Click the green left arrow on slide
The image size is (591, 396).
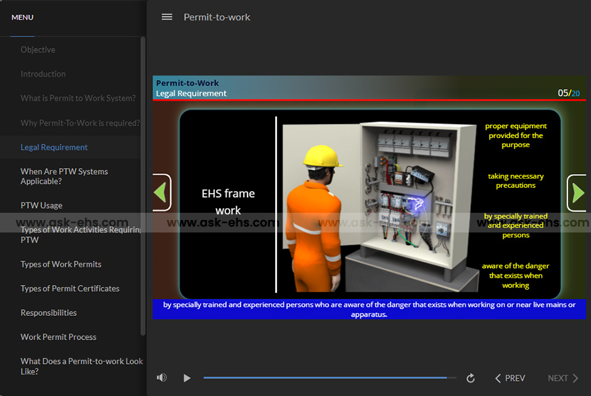pos(161,192)
